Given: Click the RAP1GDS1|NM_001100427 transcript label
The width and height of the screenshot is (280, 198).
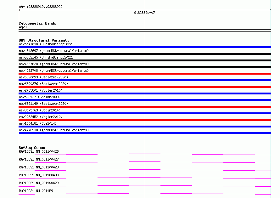Looking at the screenshot, I should click(39, 159).
